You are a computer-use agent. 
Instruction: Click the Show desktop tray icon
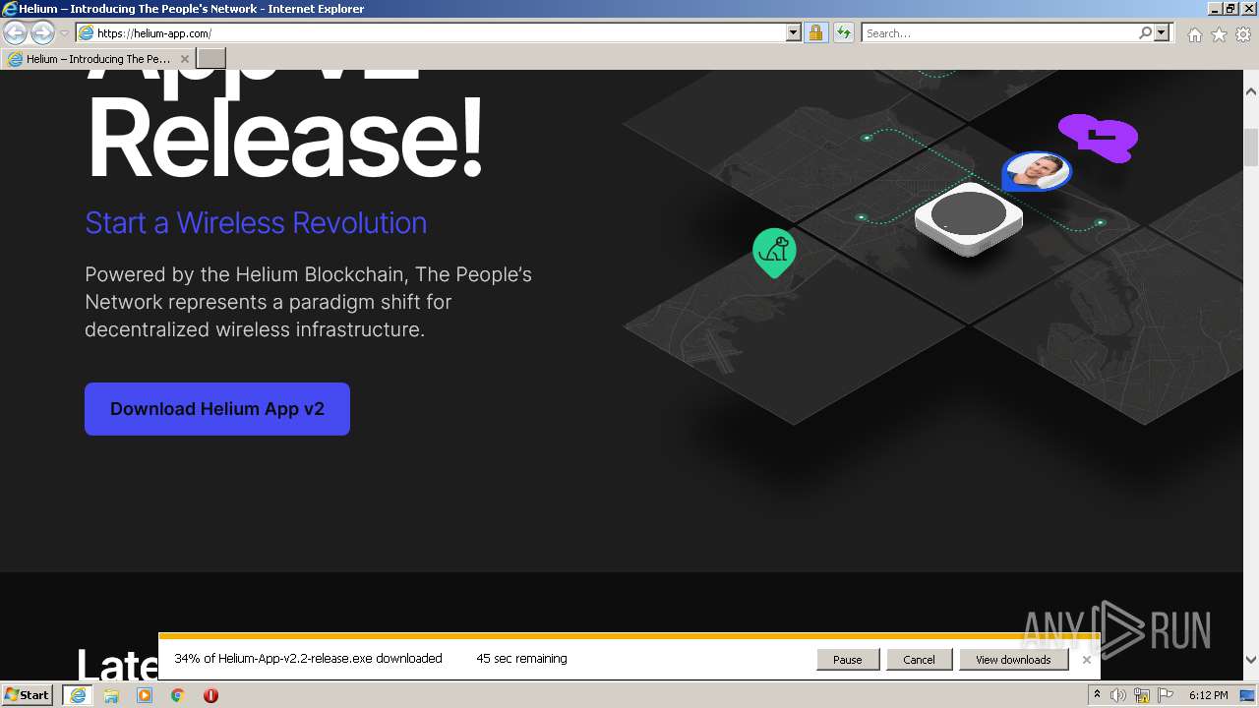1247,695
